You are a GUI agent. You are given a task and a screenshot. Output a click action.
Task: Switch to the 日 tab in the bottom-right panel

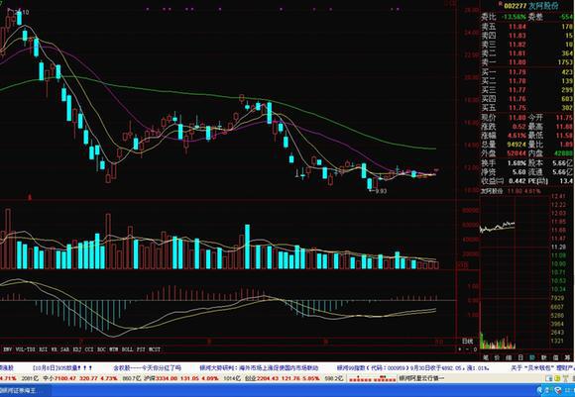pyautogui.click(x=520, y=357)
